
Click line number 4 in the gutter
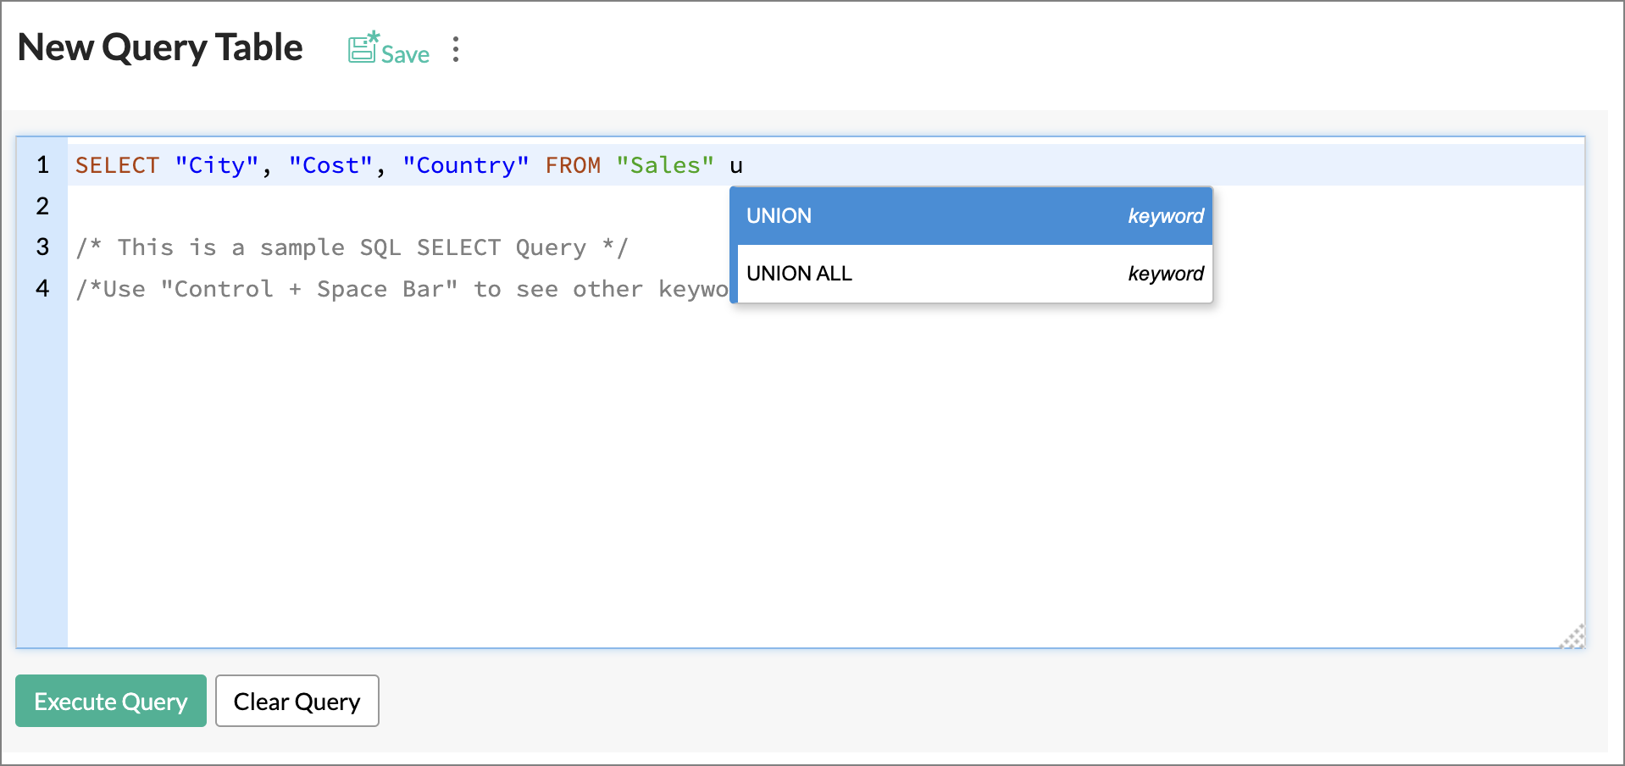point(42,289)
